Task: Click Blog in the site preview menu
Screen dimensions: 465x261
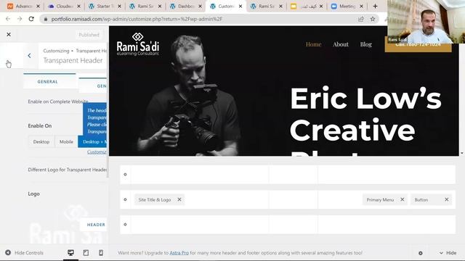Action: (365, 44)
